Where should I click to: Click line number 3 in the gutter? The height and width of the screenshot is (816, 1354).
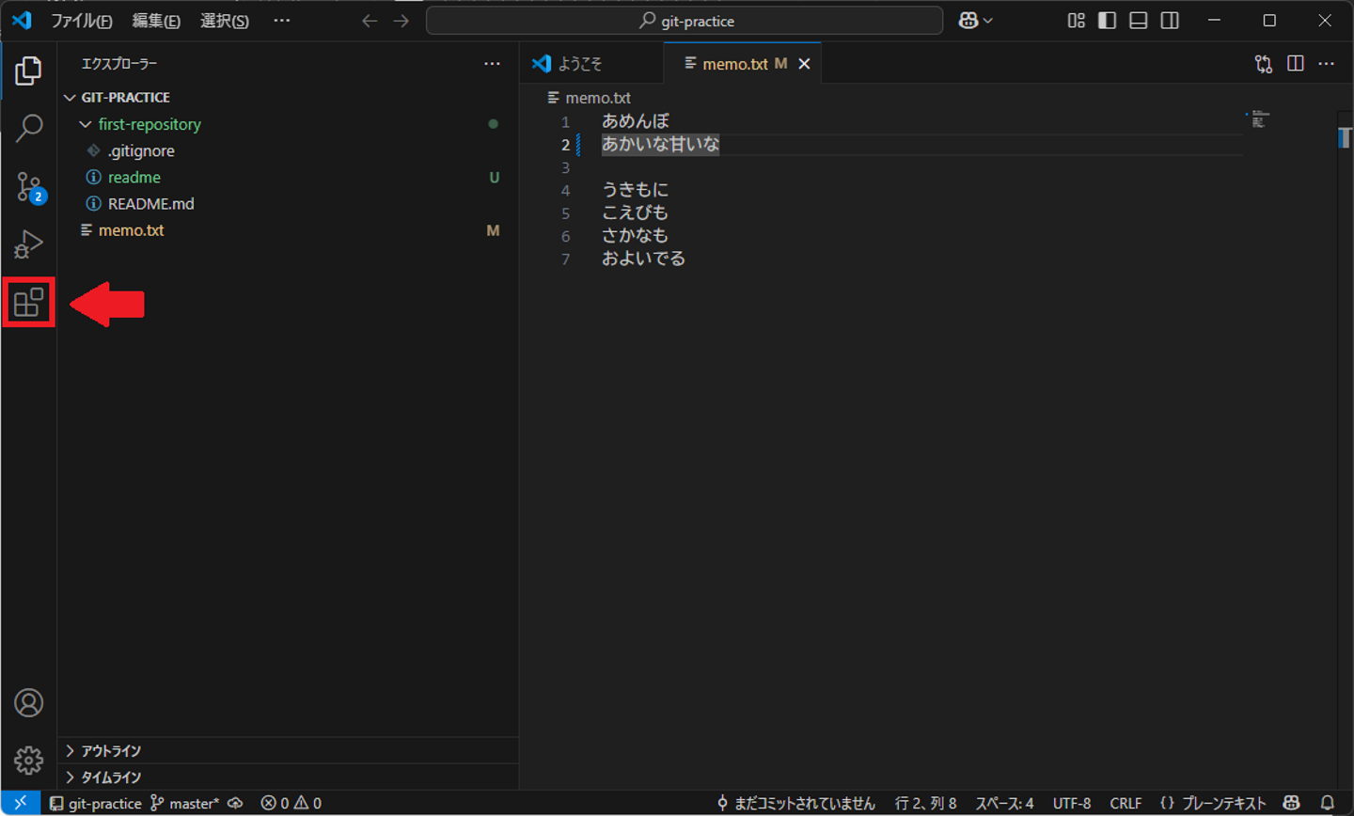point(565,167)
